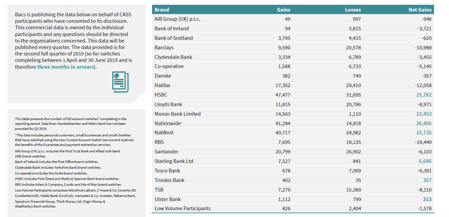The image size is (449, 217).
Task: Select the Net Gains column header
Action: pos(420,10)
